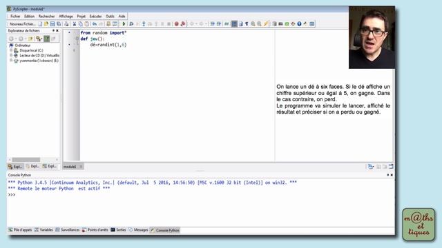Select the Ordinateur tree node
Screen dimensions: 442x248
tap(23, 45)
